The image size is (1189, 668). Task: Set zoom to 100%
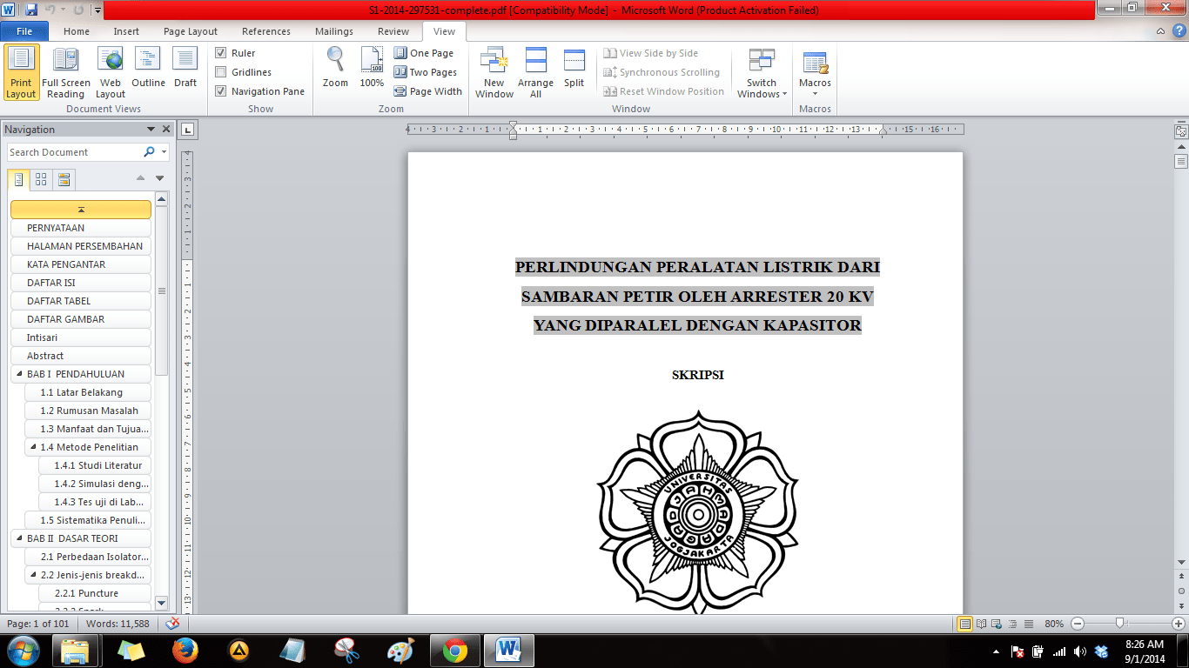(x=372, y=68)
